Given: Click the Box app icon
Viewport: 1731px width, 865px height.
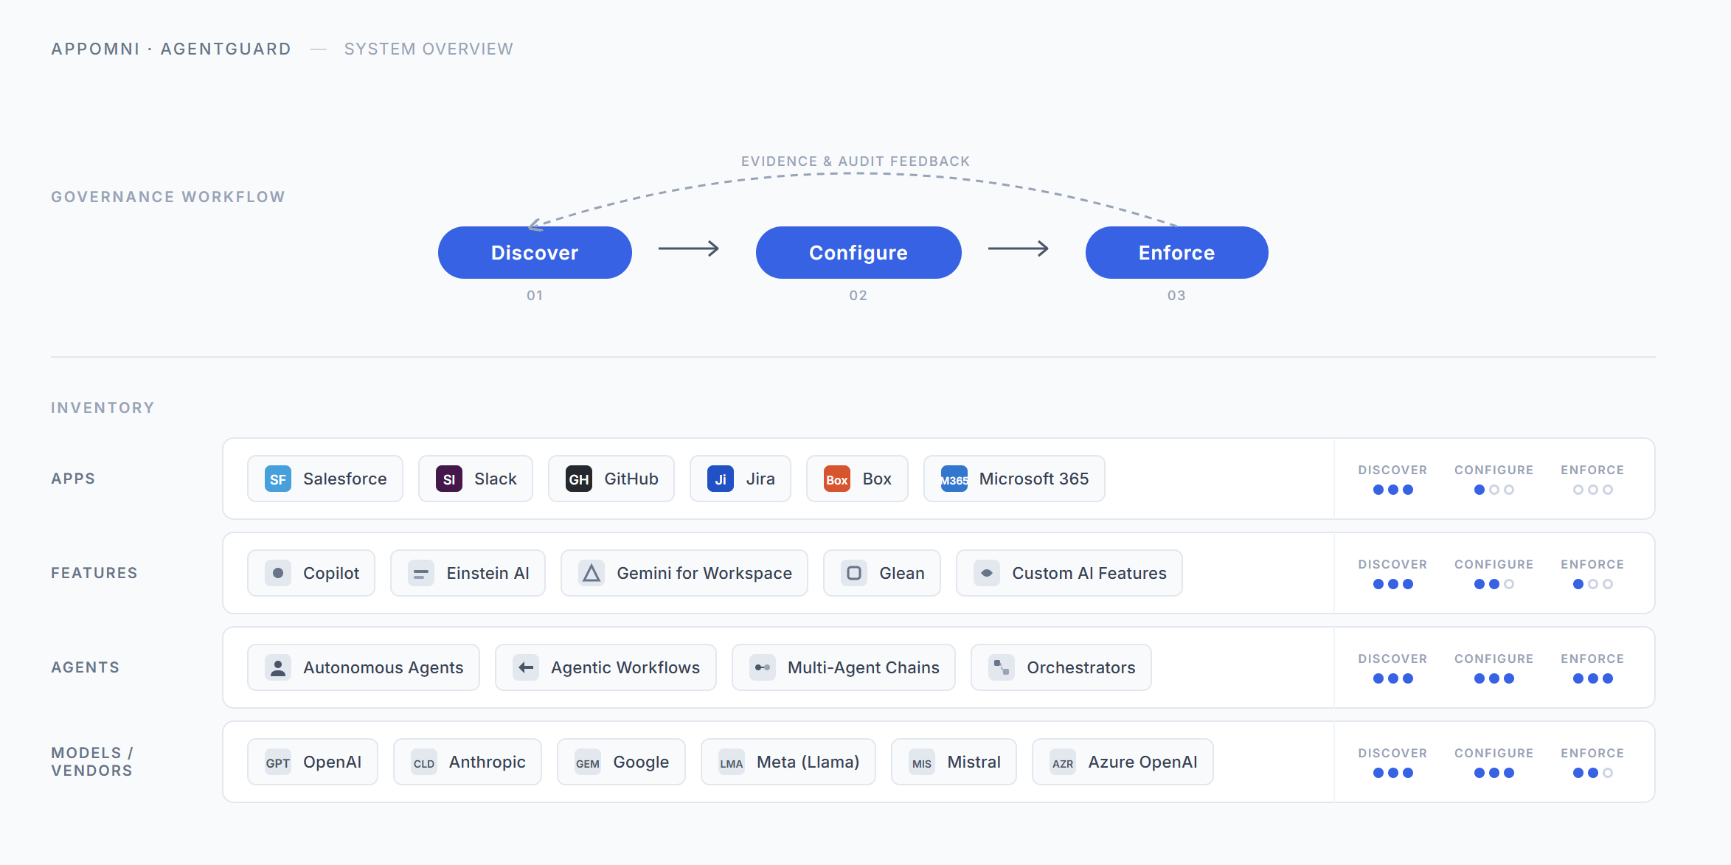Looking at the screenshot, I should pos(837,479).
